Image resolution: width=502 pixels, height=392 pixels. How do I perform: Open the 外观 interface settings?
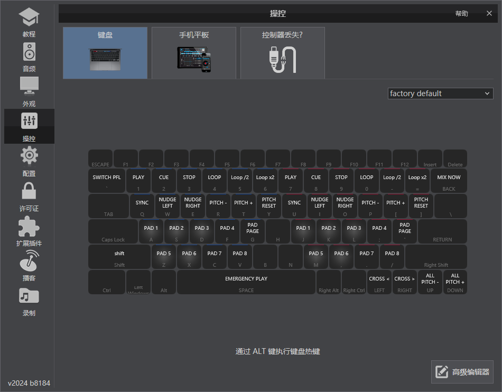(x=29, y=91)
